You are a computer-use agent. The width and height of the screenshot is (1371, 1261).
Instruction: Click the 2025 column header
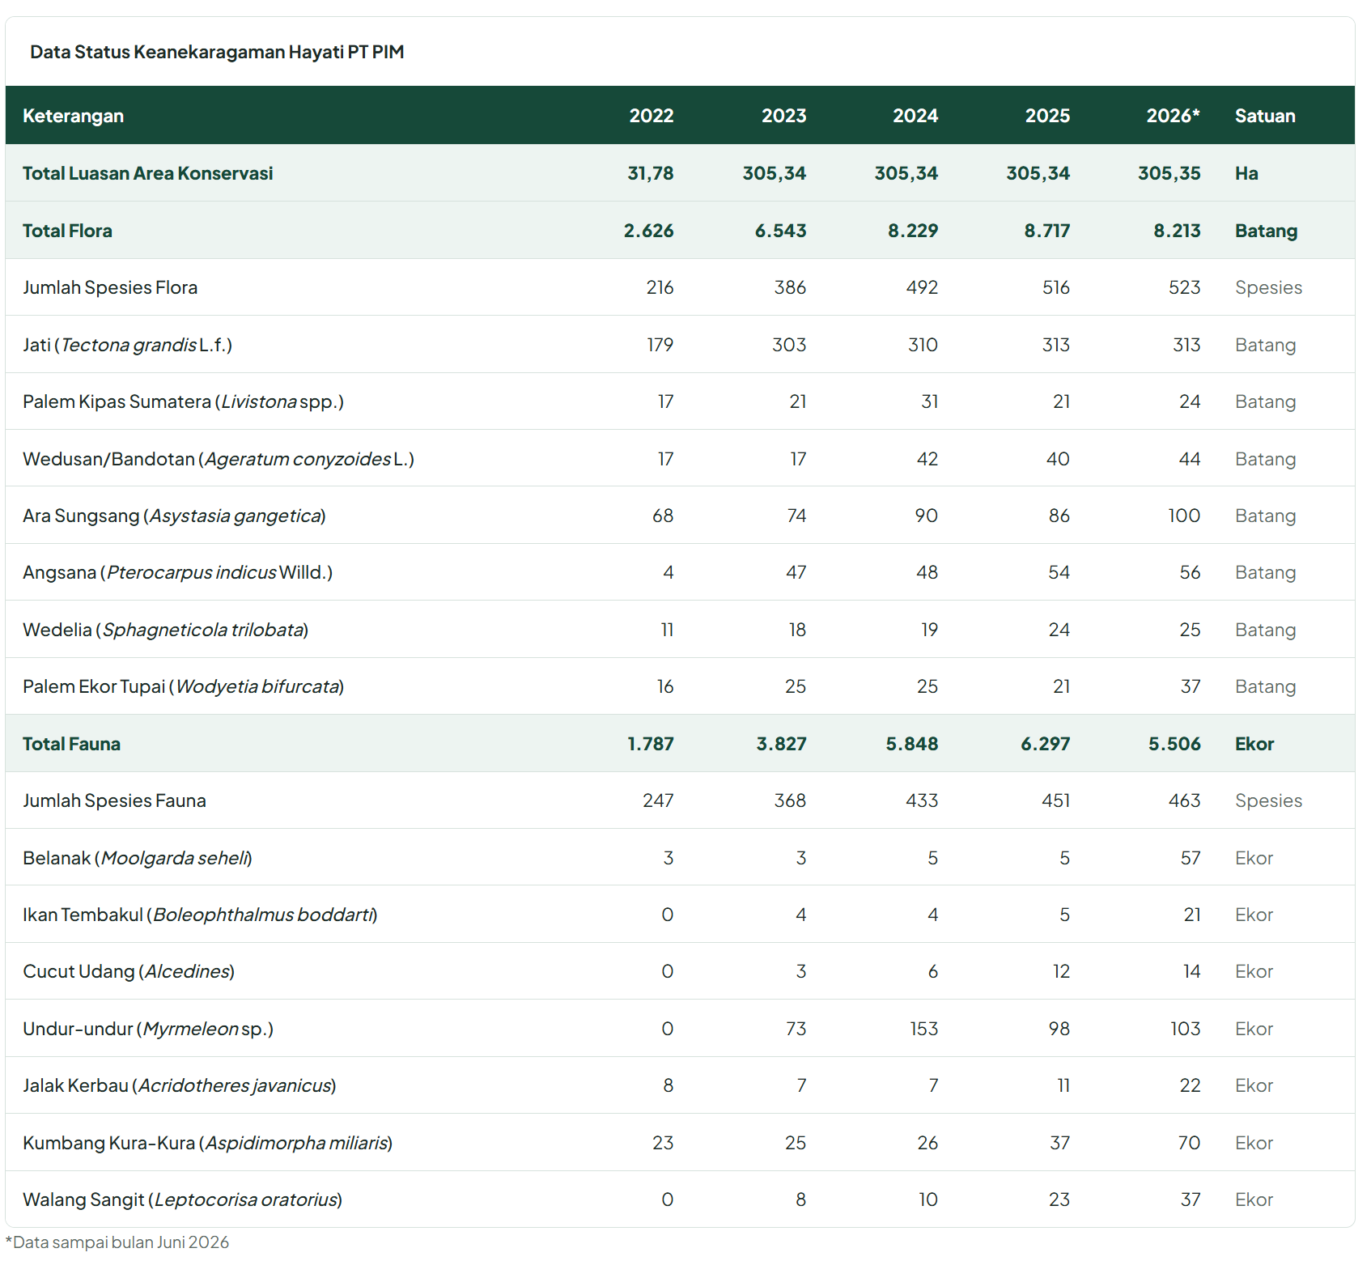pos(1047,116)
